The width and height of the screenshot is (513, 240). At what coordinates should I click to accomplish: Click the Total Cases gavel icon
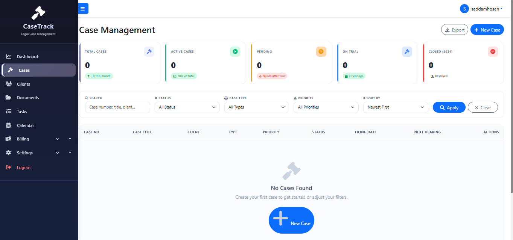click(x=149, y=51)
